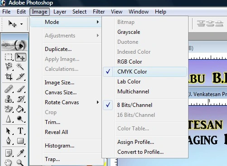Select the Dodge tool
227x166 pixels.
tap(20, 119)
